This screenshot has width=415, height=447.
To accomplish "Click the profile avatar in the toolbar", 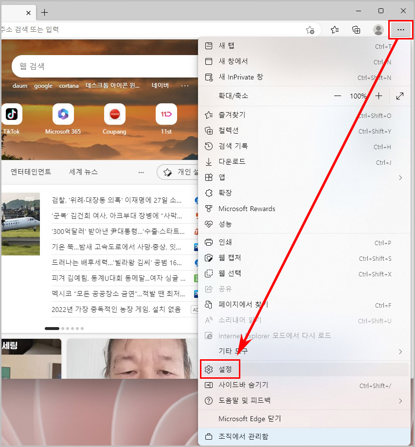I will click(378, 30).
